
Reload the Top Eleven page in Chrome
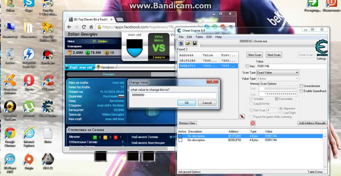[84, 27]
